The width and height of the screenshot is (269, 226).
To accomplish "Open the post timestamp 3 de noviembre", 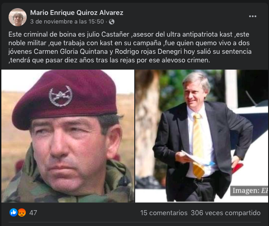I will coord(67,22).
